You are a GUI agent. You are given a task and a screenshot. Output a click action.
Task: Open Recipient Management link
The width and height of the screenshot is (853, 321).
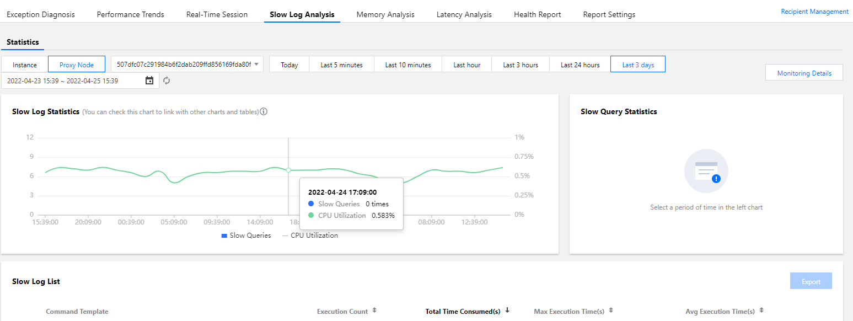click(x=814, y=12)
